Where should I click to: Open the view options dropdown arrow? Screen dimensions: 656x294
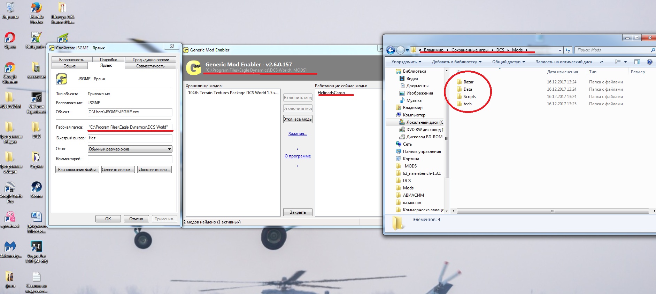point(626,62)
